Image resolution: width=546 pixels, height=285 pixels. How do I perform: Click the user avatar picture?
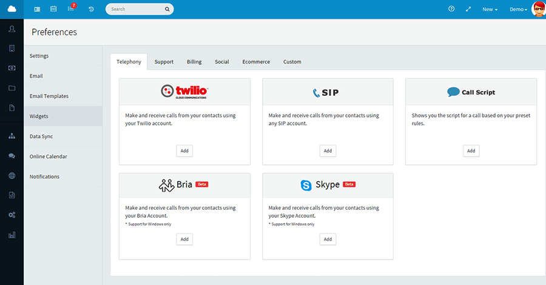point(538,9)
